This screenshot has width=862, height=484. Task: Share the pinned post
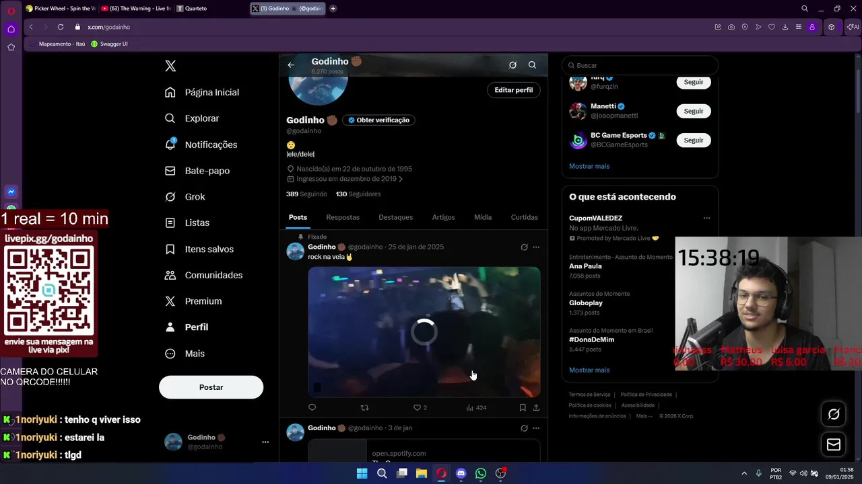(536, 407)
